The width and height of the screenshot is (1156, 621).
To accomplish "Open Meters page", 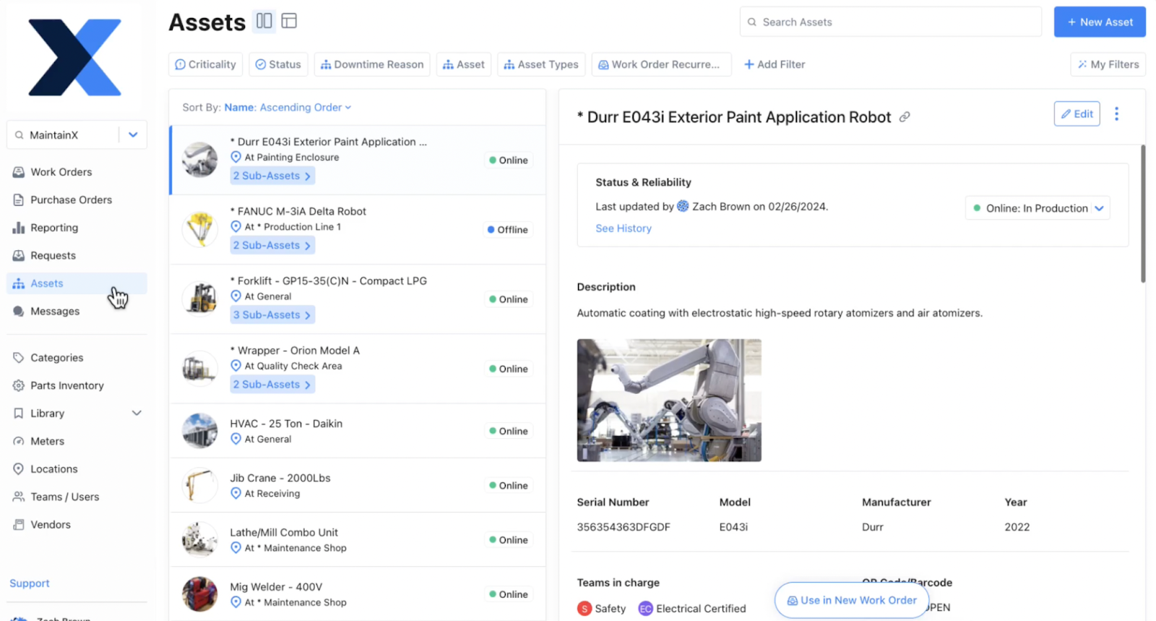I will pyautogui.click(x=77, y=441).
